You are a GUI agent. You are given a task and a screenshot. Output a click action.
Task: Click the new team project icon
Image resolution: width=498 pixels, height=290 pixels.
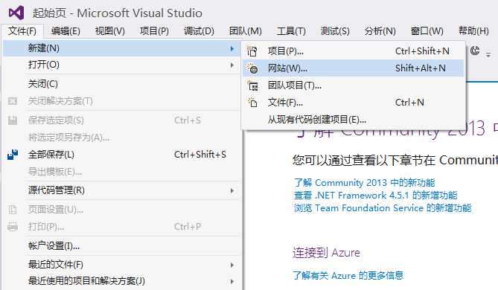253,86
